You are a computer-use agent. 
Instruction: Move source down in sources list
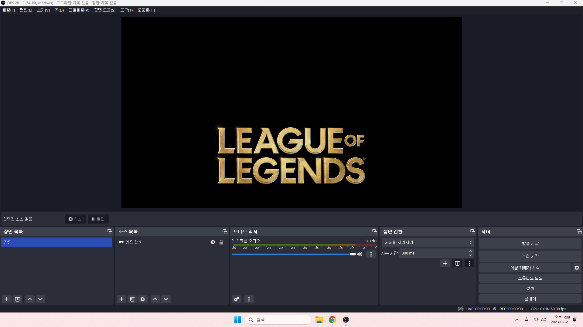[x=166, y=299]
